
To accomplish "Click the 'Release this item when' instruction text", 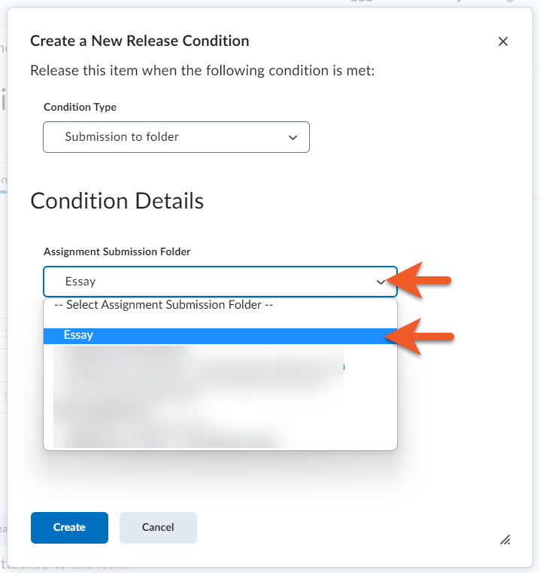I will tap(202, 71).
